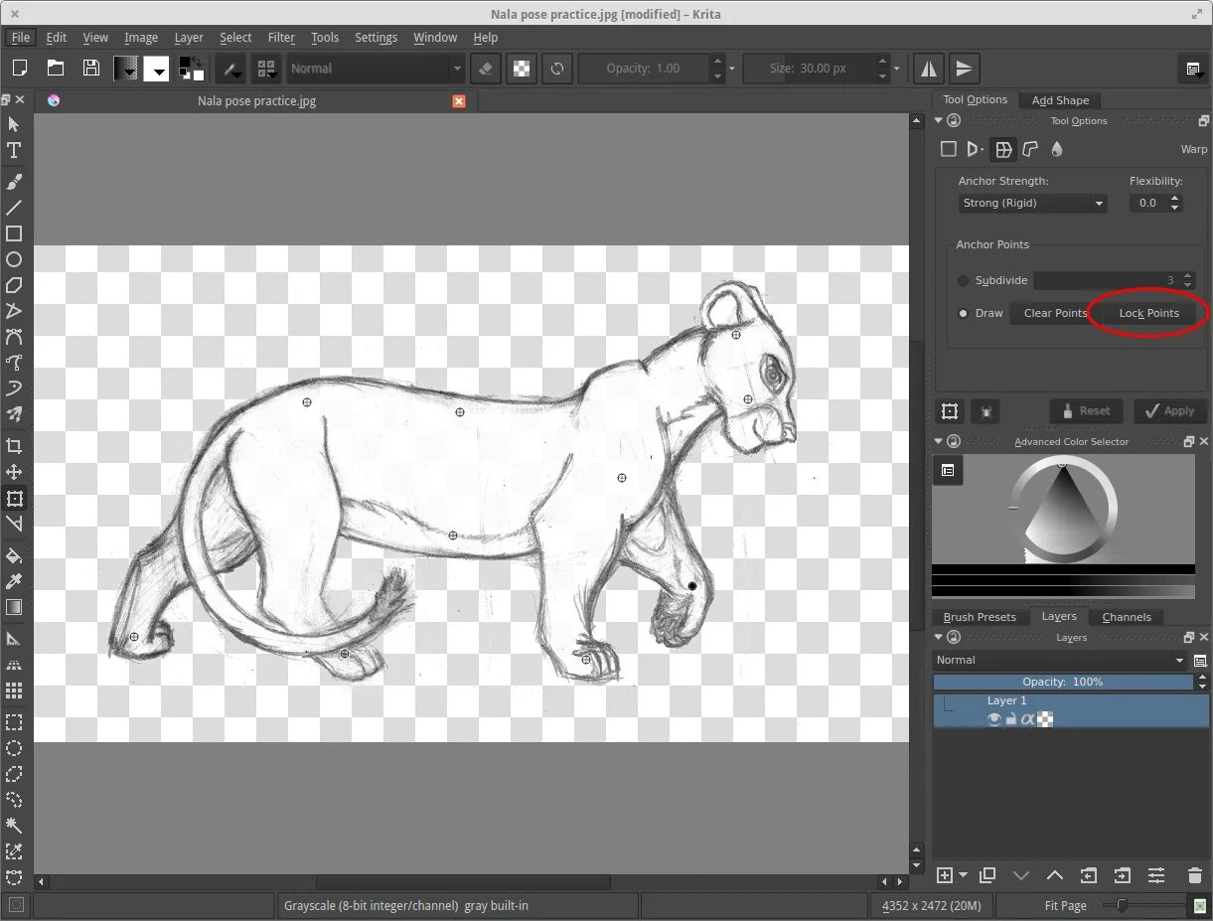The image size is (1213, 921).
Task: Click the Flexibility value field
Action: (1148, 203)
